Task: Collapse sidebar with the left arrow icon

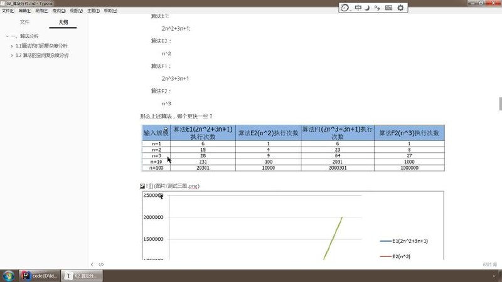Action: tap(92, 264)
